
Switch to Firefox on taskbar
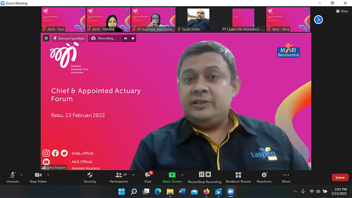click(206, 192)
